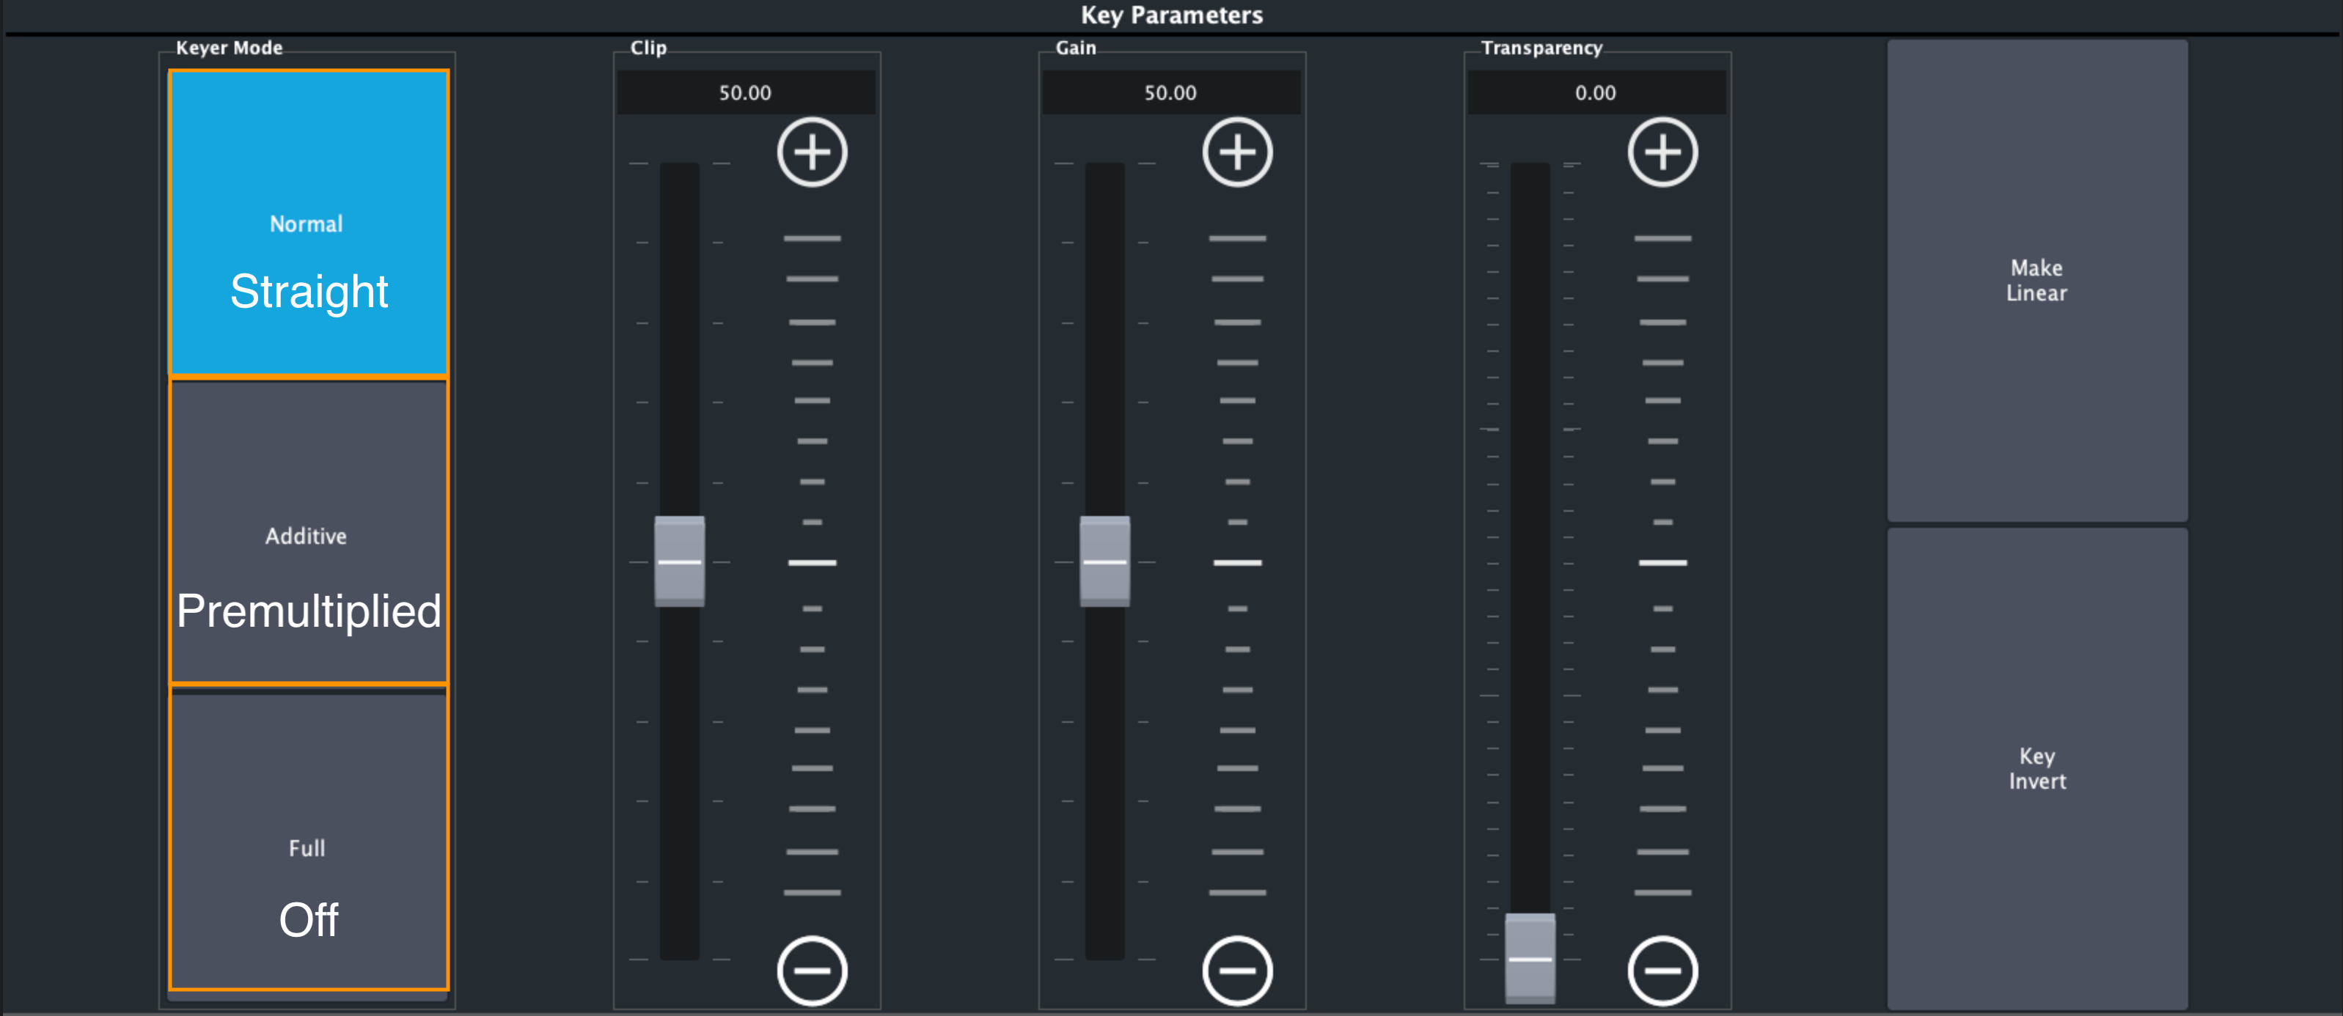Click the Clip value field showing 50.00
This screenshot has width=2343, height=1016.
pyautogui.click(x=746, y=93)
